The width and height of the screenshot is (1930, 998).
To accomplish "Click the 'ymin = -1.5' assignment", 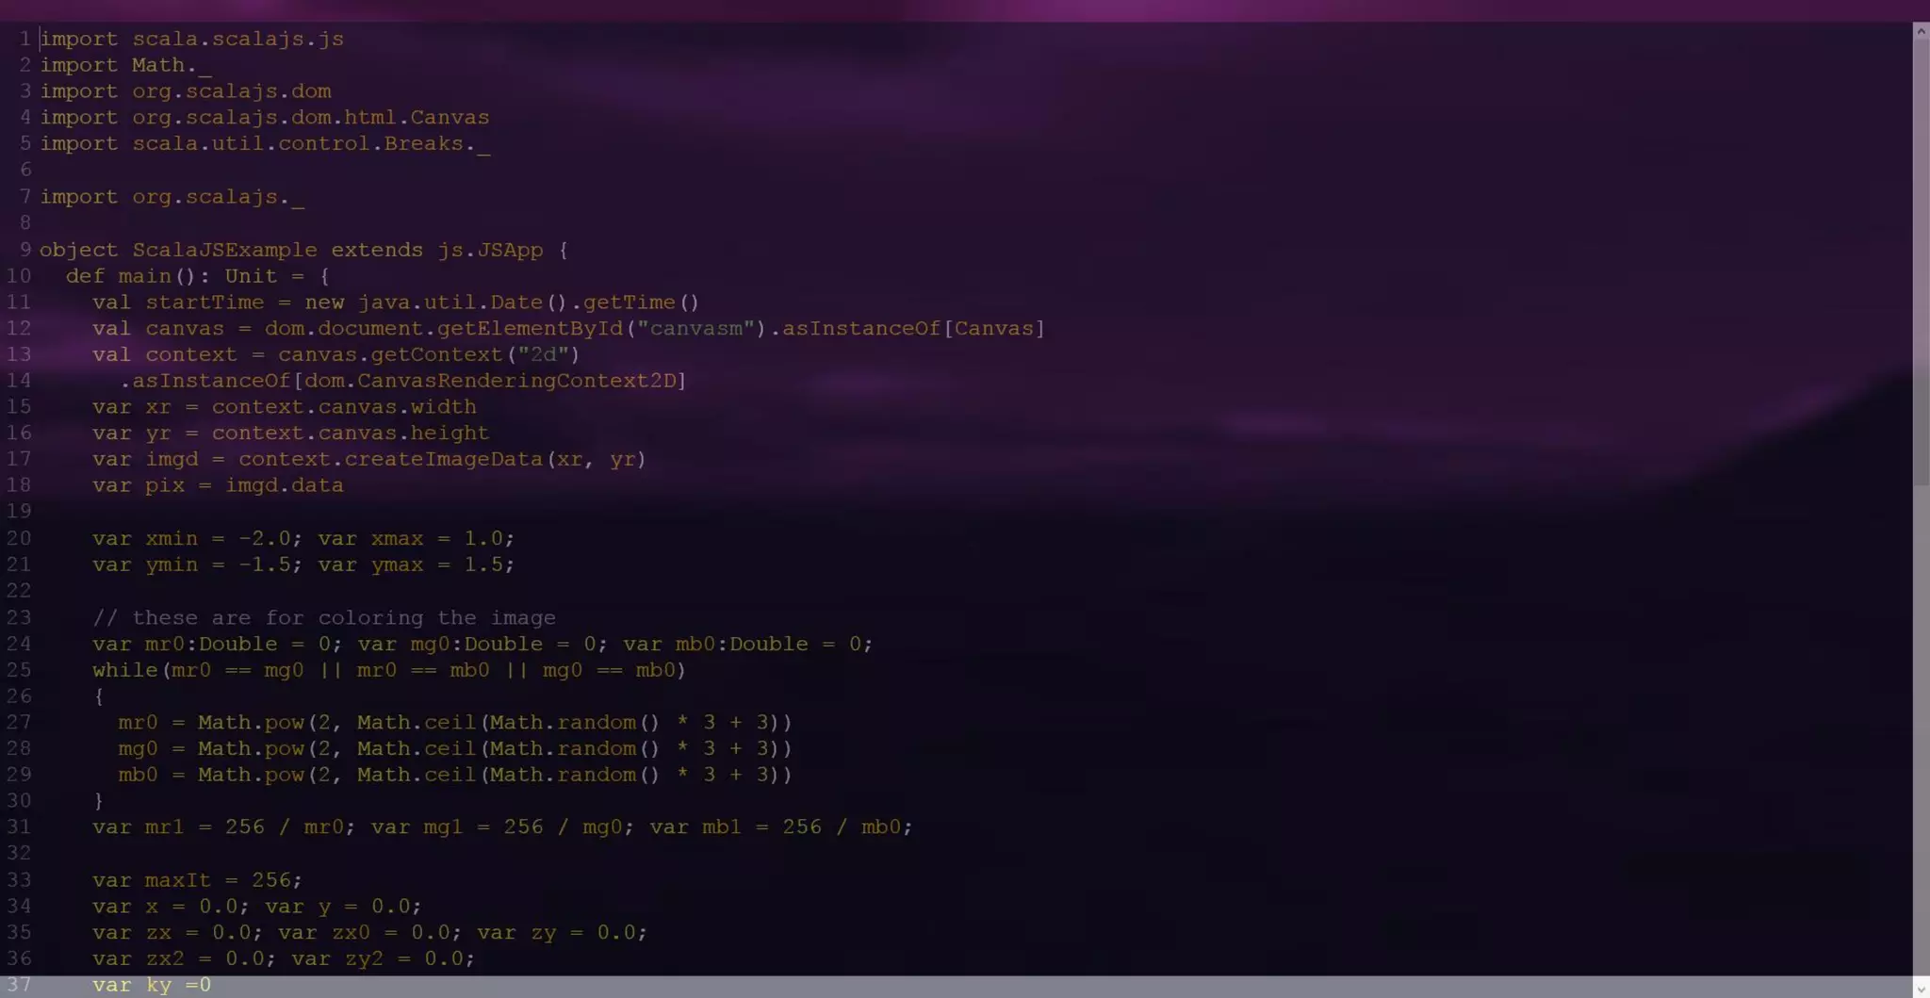I will [x=218, y=564].
